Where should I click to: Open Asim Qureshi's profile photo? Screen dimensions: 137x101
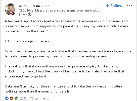(x=11, y=9)
